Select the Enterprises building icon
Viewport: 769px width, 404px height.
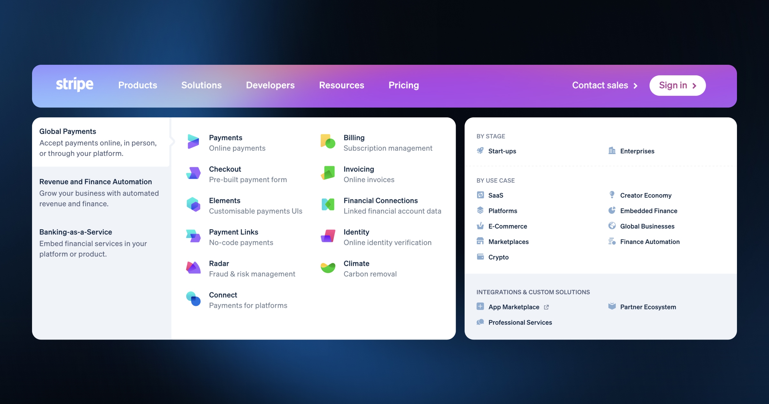tap(612, 151)
